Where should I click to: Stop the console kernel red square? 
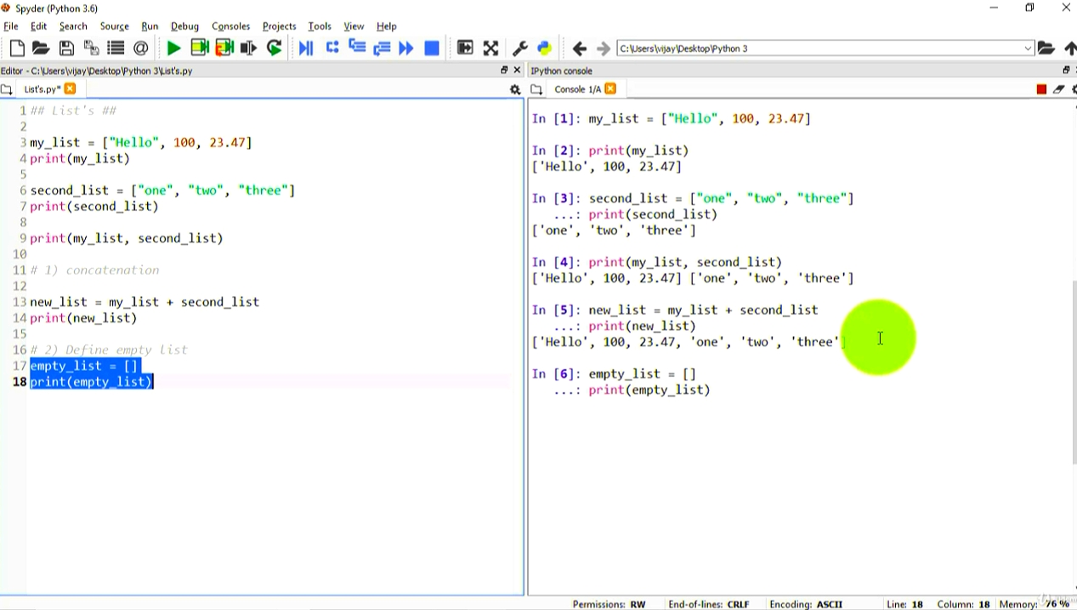tap(1041, 89)
